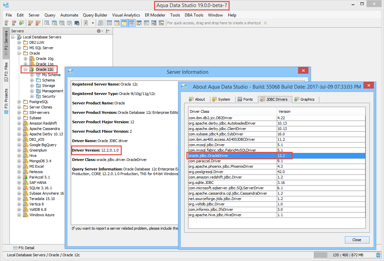Toggle the highlighted plain grid toolbar button
This screenshot has width=384, height=261.
[x=132, y=23]
